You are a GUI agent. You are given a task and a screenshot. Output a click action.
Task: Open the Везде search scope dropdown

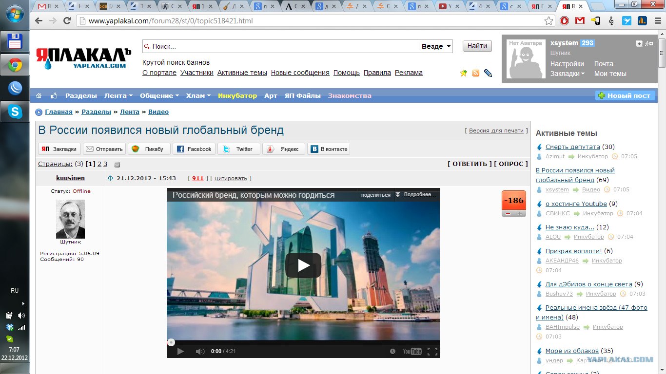(435, 46)
